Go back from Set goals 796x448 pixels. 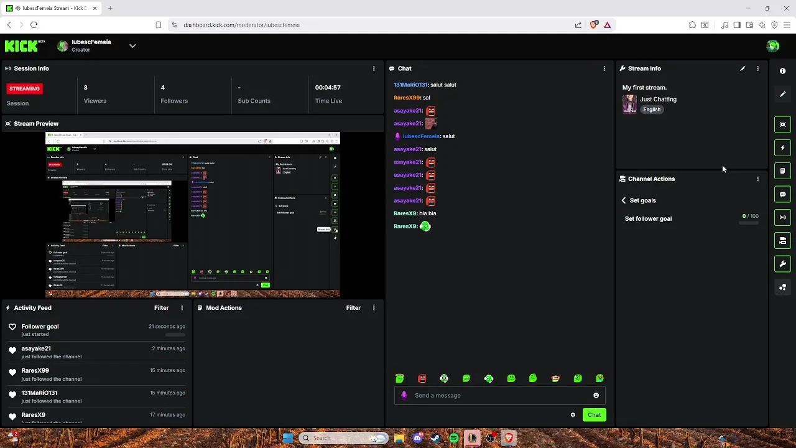tap(624, 200)
